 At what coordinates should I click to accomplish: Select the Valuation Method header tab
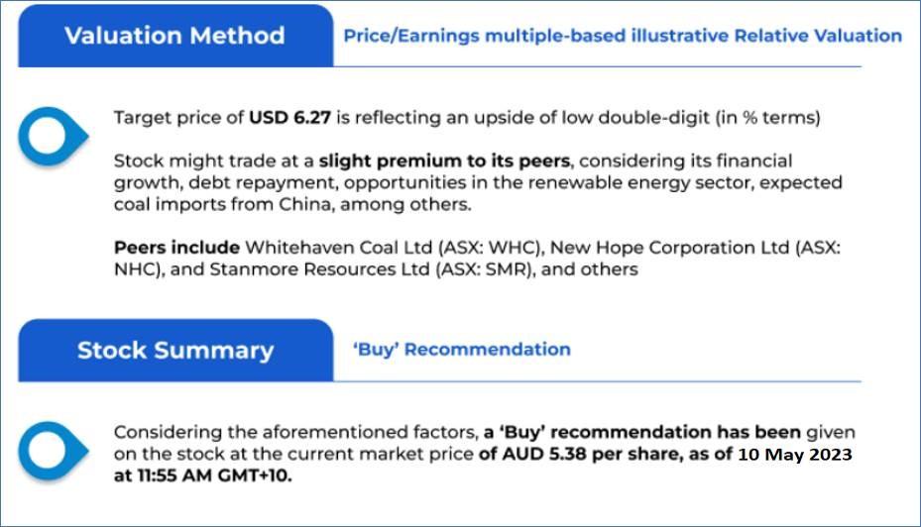tap(174, 37)
